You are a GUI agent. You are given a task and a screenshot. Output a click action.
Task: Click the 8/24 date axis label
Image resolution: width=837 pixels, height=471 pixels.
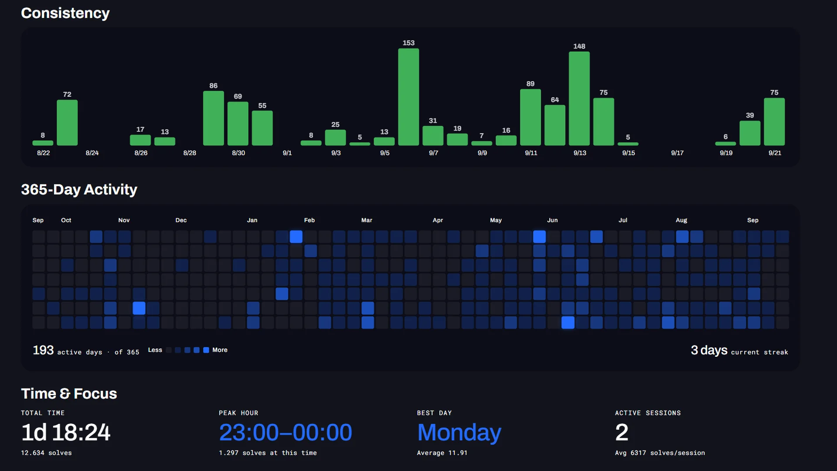point(92,153)
